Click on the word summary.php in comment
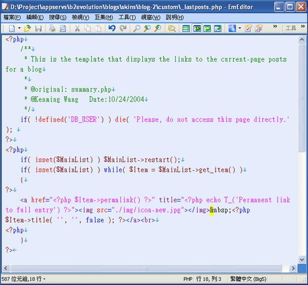The height and width of the screenshot is (285, 308). click(x=91, y=89)
